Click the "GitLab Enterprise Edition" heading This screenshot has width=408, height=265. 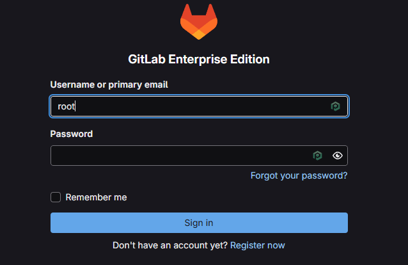pyautogui.click(x=199, y=60)
